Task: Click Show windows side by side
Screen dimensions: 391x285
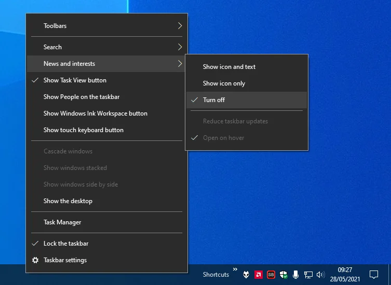Action: pyautogui.click(x=107, y=184)
